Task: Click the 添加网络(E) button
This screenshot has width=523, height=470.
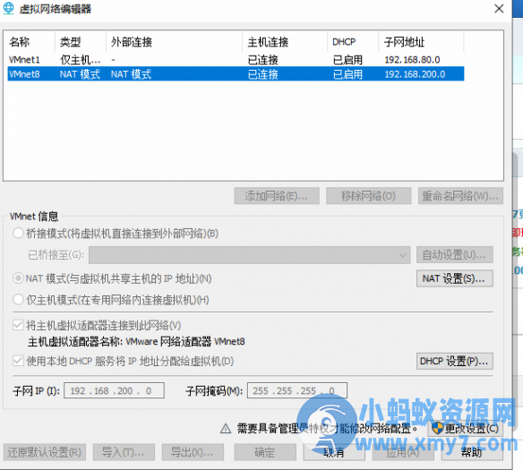Action: (277, 196)
